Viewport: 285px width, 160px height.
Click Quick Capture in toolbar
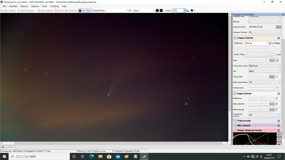[26, 10]
